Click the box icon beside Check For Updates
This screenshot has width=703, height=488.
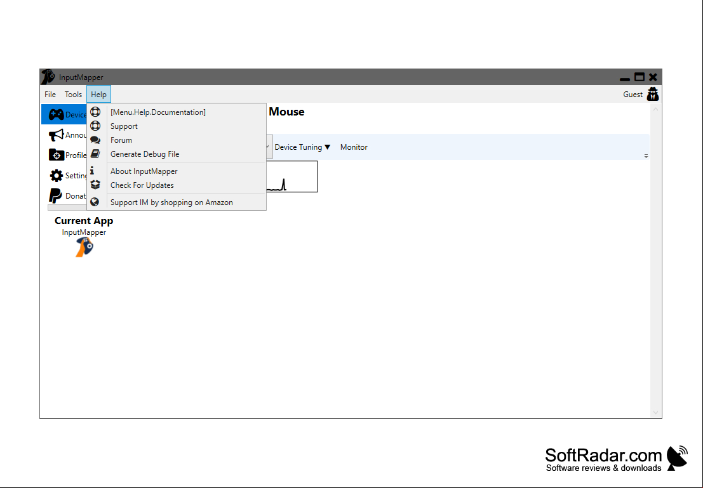95,185
